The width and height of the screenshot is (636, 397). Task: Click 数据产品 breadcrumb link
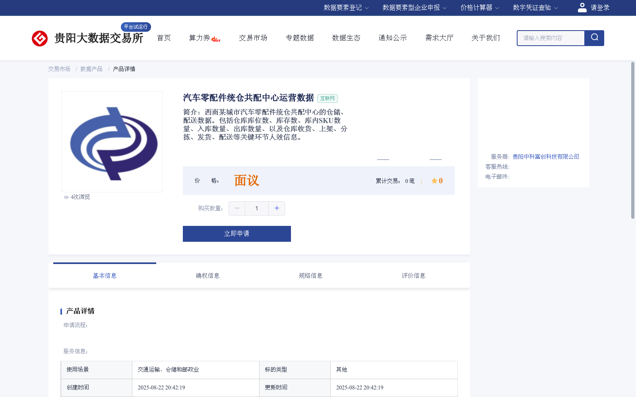tap(91, 69)
